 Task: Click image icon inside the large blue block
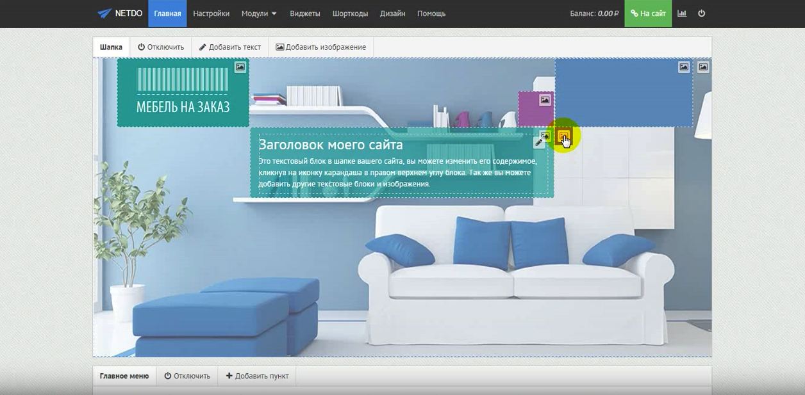[x=684, y=67]
